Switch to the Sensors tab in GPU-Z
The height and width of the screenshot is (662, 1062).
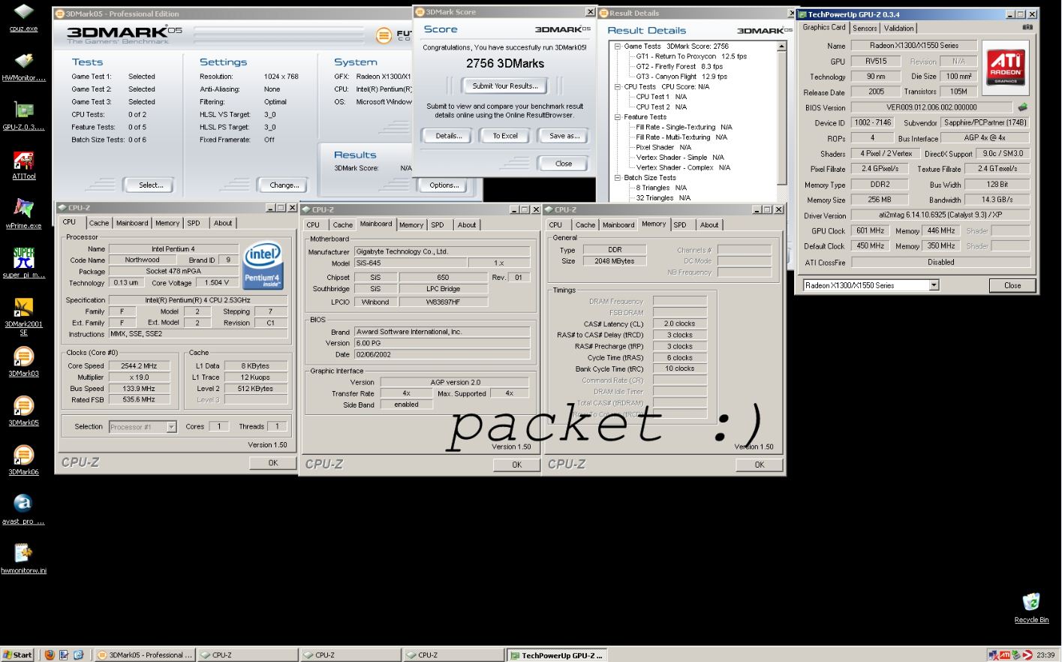[x=865, y=28]
